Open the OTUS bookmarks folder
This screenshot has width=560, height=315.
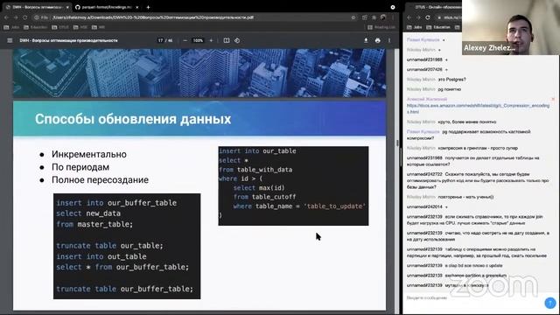(60, 27)
